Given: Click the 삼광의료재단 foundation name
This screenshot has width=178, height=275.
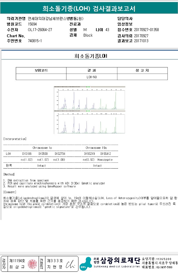Looking at the screenshot, I should click(x=120, y=260).
